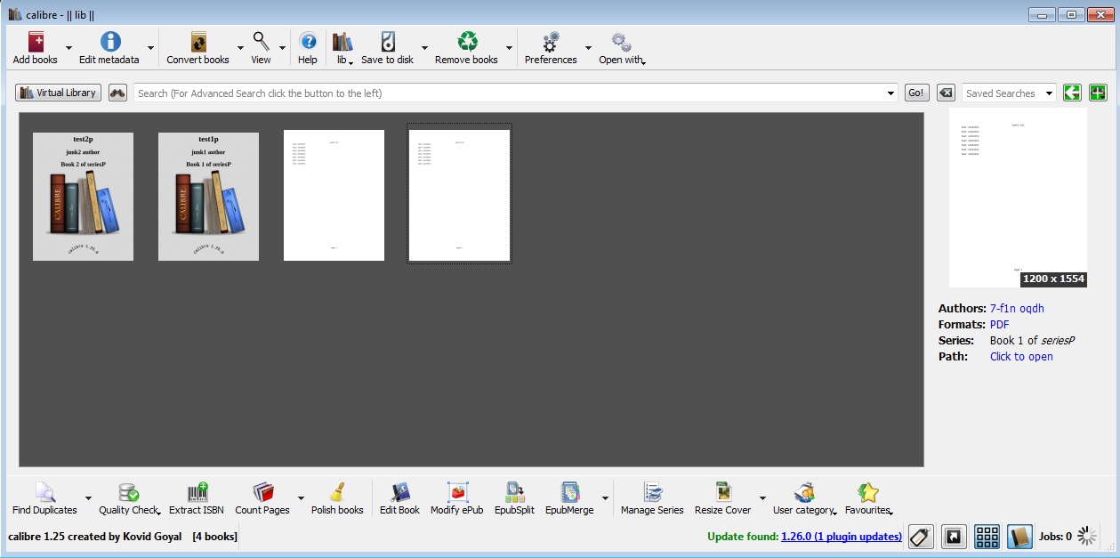Expand Add books dropdown arrow

click(68, 48)
